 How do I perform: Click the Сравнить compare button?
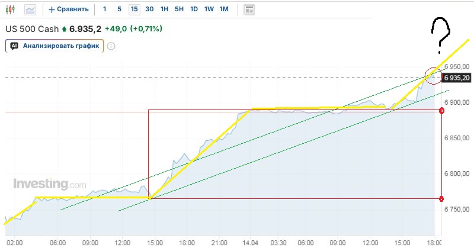(69, 9)
